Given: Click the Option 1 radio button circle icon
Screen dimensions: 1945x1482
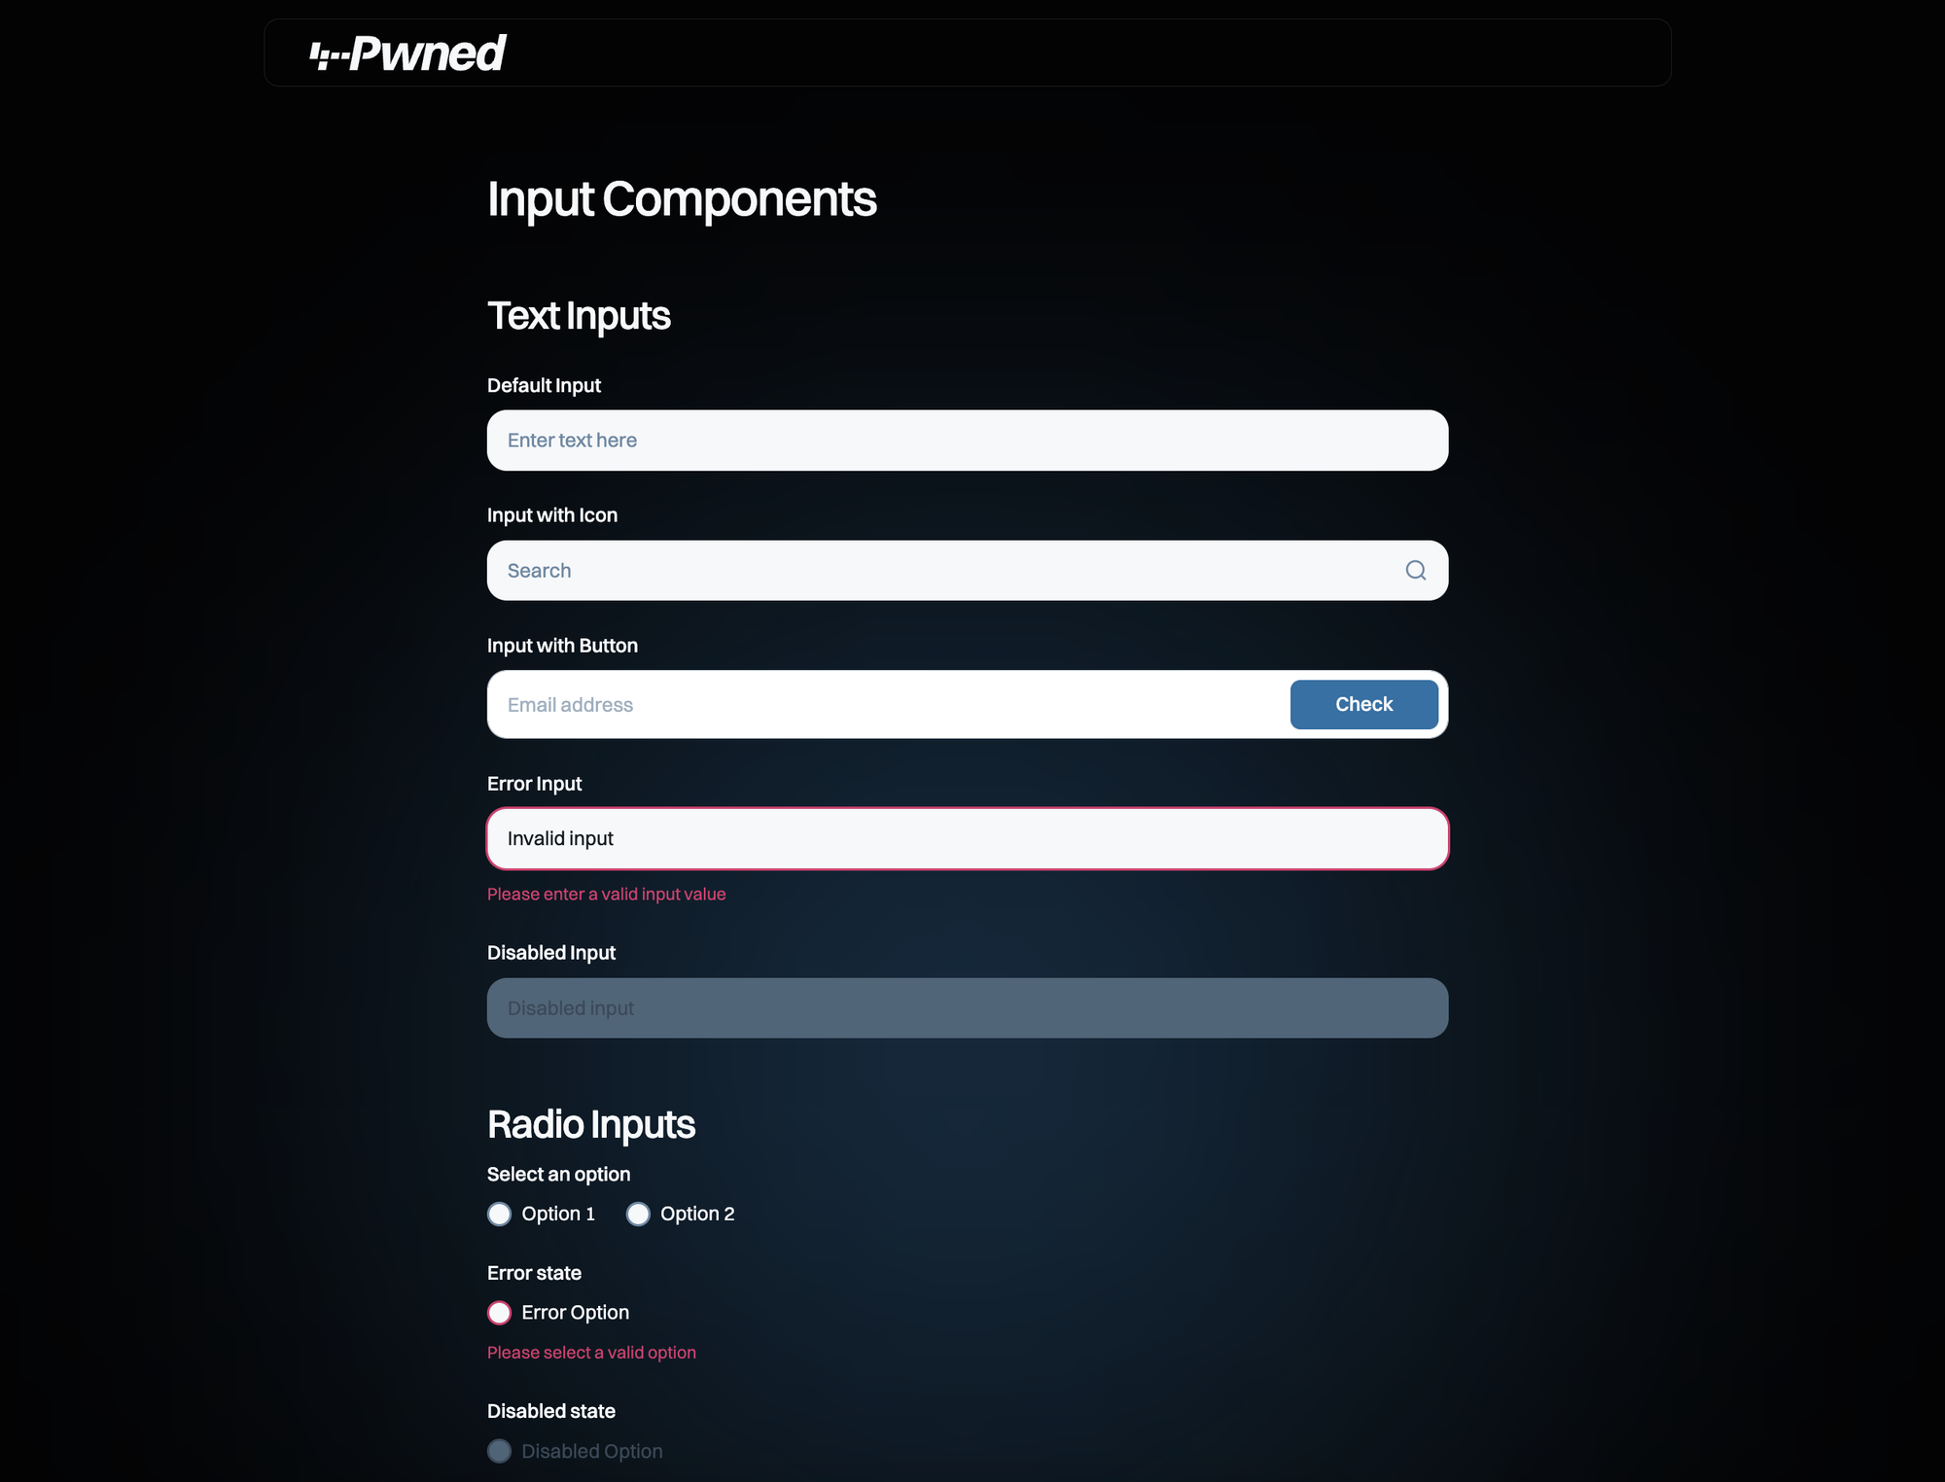Looking at the screenshot, I should point(500,1215).
